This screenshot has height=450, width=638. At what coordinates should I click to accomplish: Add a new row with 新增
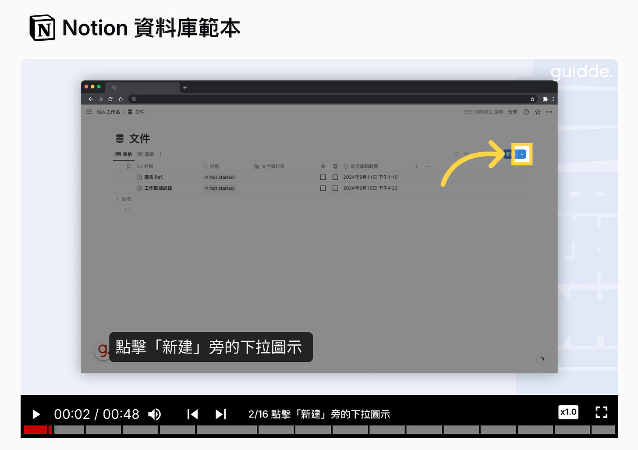coord(123,199)
